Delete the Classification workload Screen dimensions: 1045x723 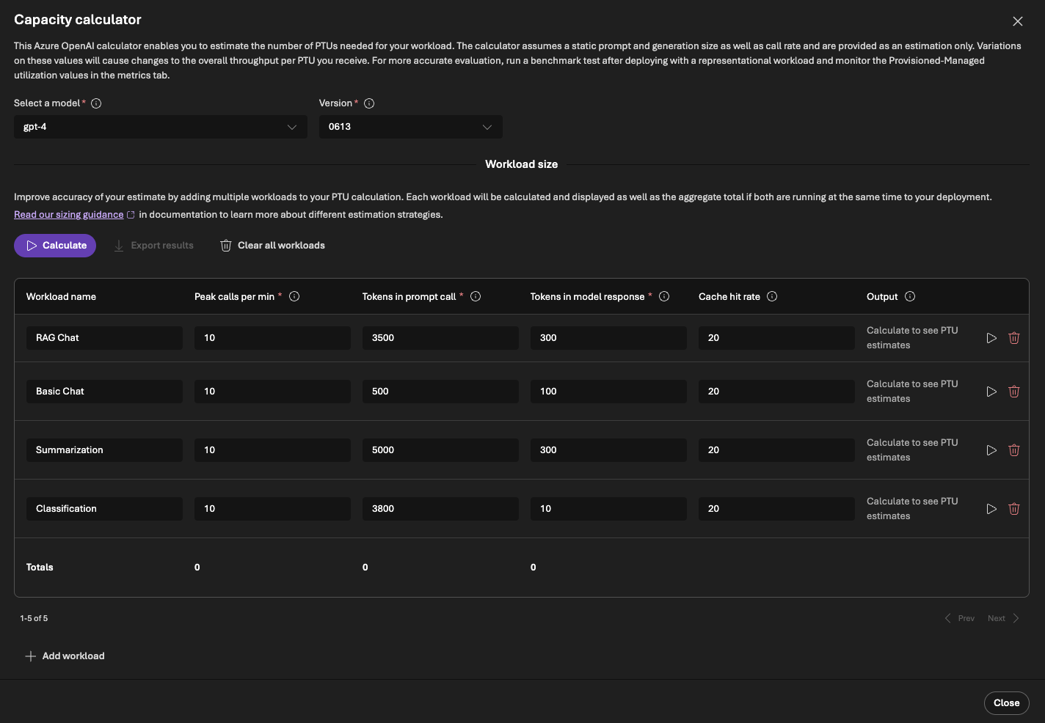(x=1014, y=509)
